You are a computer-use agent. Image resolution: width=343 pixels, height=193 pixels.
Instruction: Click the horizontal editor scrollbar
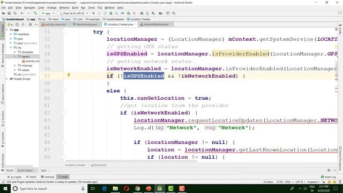click(131, 161)
